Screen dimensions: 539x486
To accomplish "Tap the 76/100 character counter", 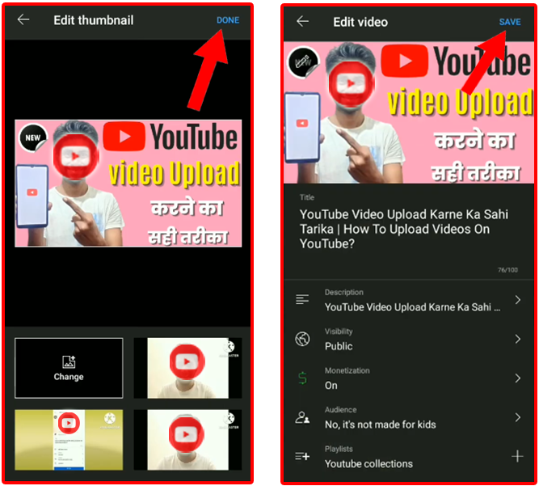I will (x=507, y=270).
